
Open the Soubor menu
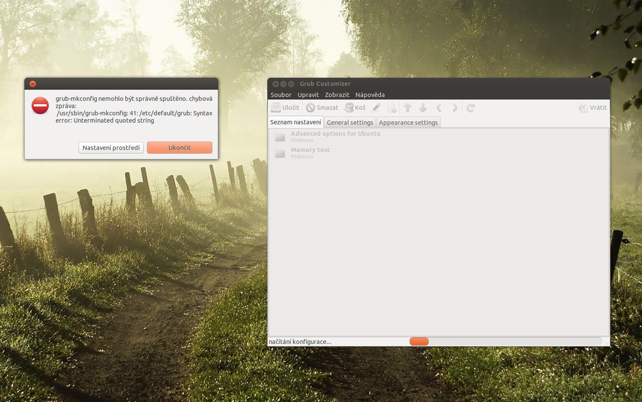click(281, 95)
